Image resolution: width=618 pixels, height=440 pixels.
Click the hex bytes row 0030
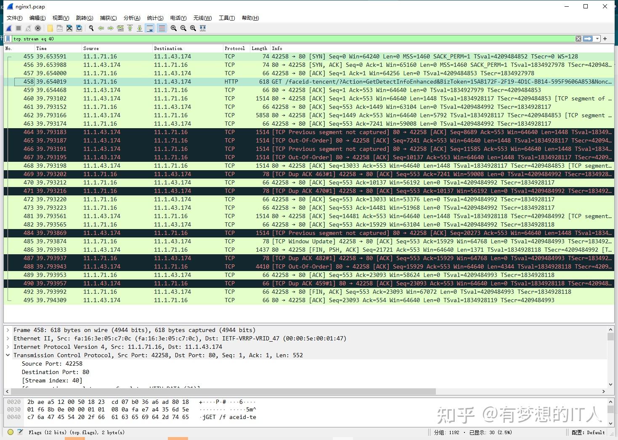click(131, 409)
